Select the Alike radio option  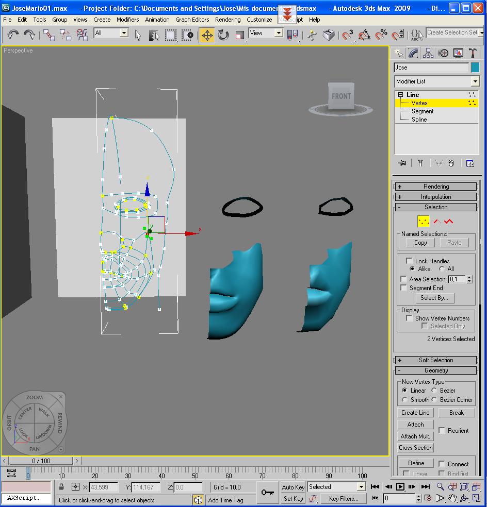click(412, 268)
